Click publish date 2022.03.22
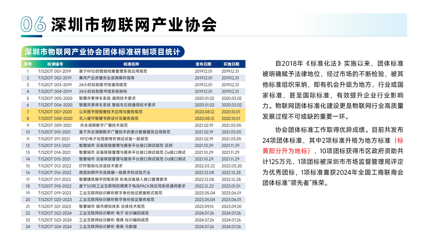Screen dimensions: 425x239 (x=205, y=166)
